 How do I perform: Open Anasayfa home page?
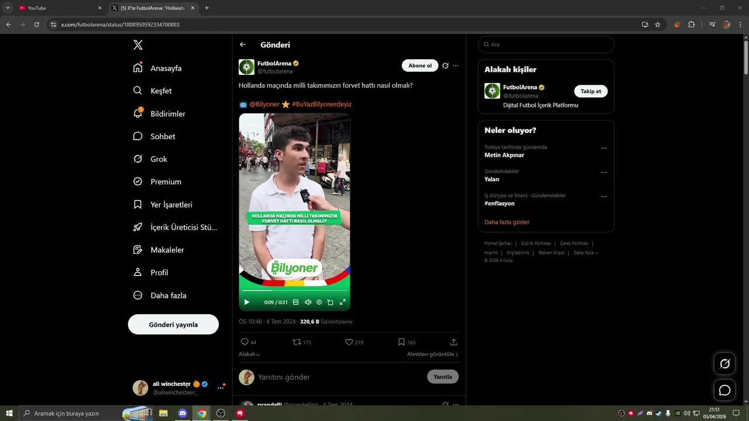[x=157, y=68]
